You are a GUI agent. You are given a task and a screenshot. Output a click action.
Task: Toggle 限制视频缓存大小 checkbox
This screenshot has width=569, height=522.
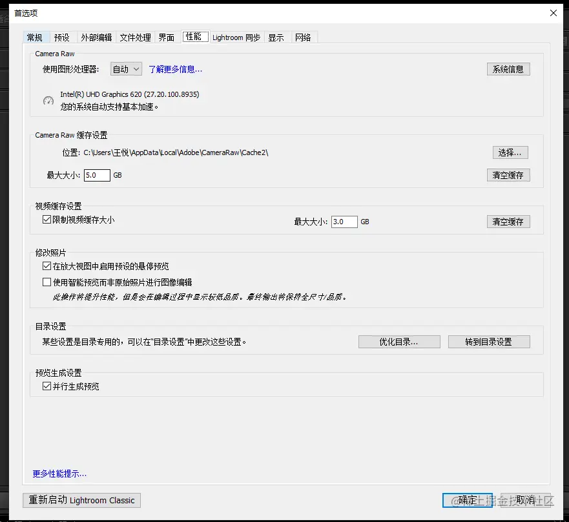click(x=47, y=220)
